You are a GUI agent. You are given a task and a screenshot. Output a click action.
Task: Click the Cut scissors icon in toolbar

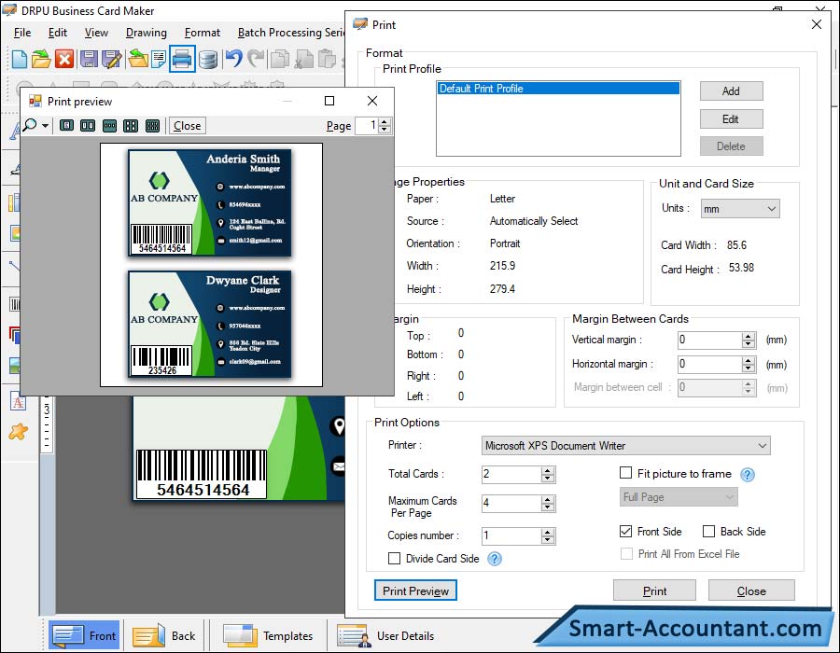coord(303,59)
